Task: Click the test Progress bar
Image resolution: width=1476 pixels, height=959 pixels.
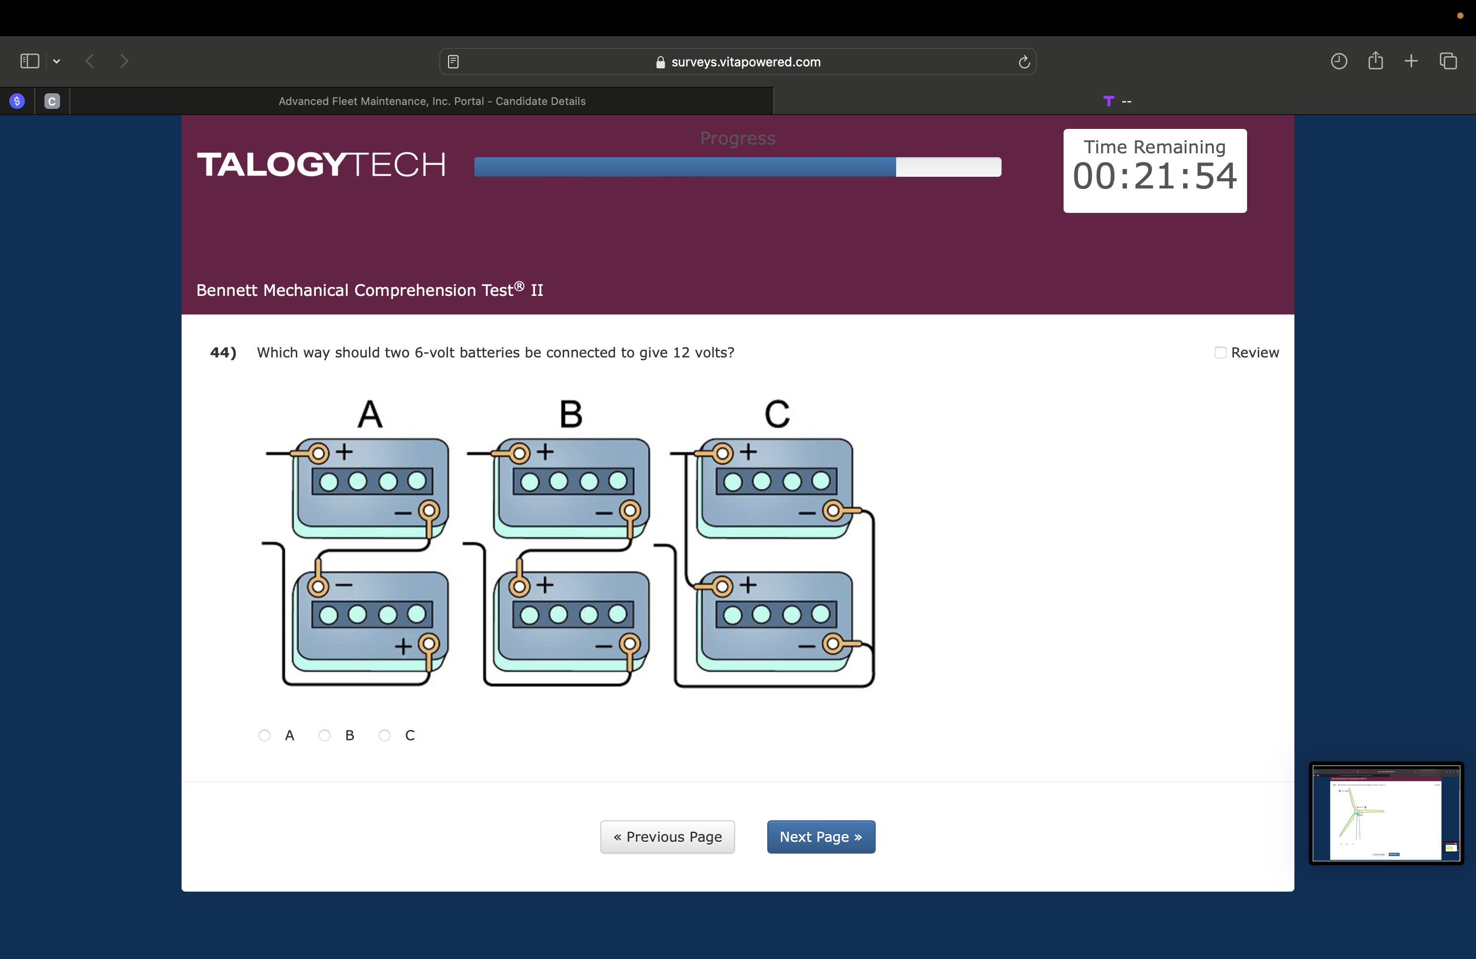Action: point(738,167)
